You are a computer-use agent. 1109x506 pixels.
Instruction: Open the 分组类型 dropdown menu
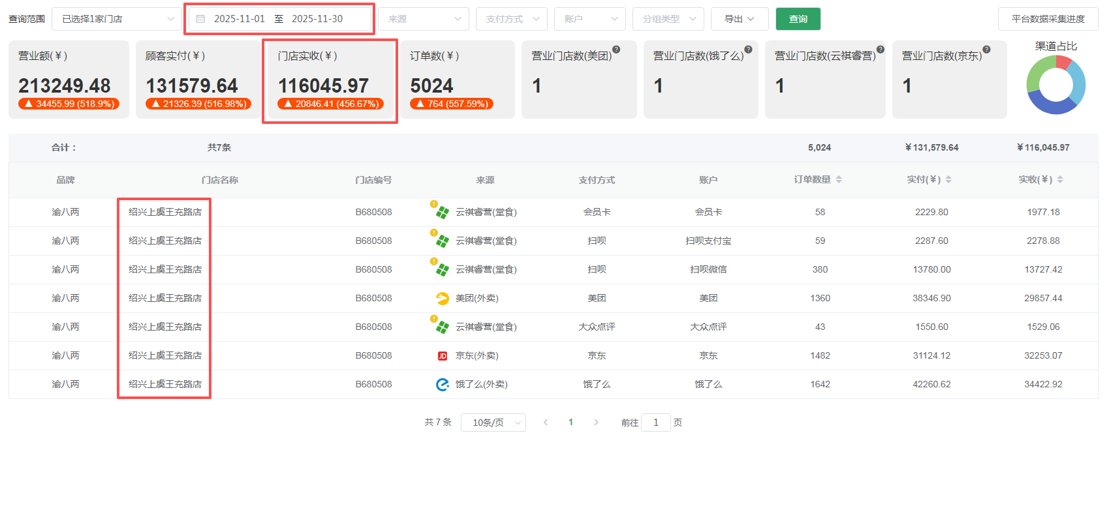(668, 19)
